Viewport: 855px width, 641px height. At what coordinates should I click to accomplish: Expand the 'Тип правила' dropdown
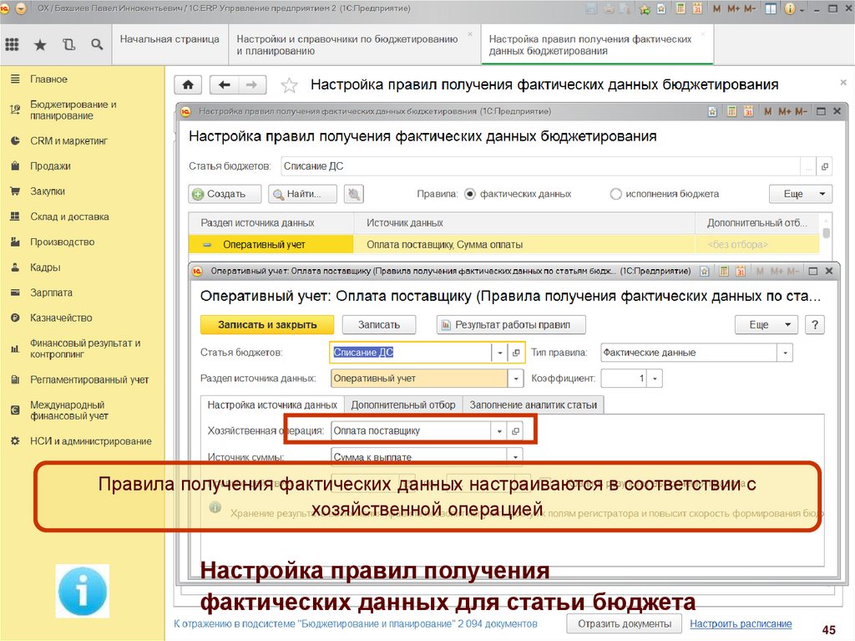(784, 353)
